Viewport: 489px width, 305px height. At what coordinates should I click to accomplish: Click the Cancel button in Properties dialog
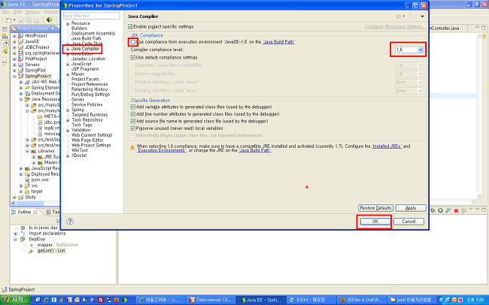409,221
